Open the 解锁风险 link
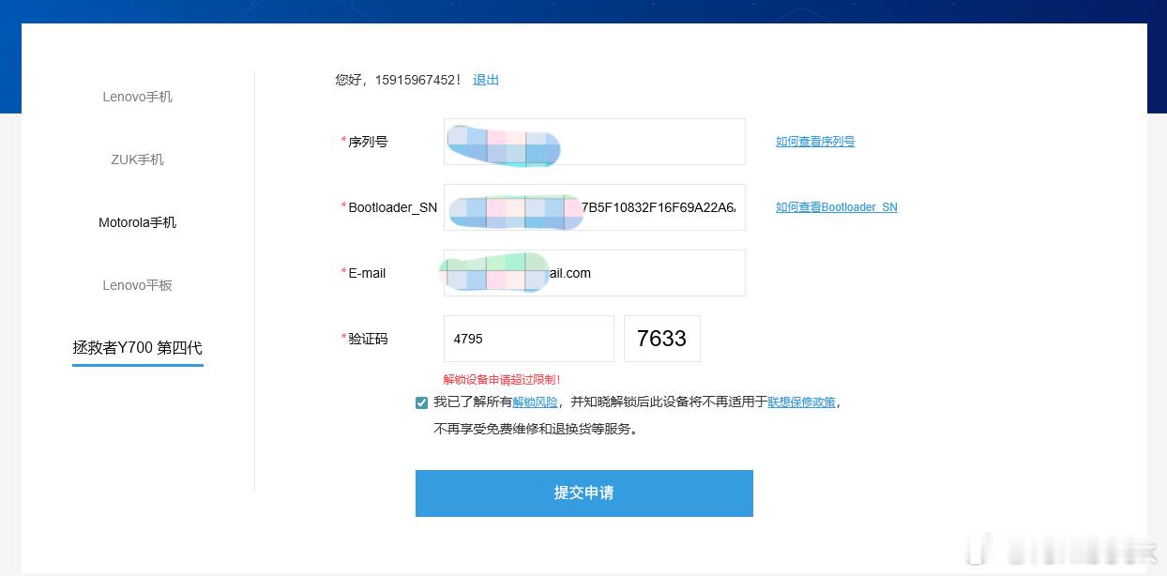 tap(535, 402)
